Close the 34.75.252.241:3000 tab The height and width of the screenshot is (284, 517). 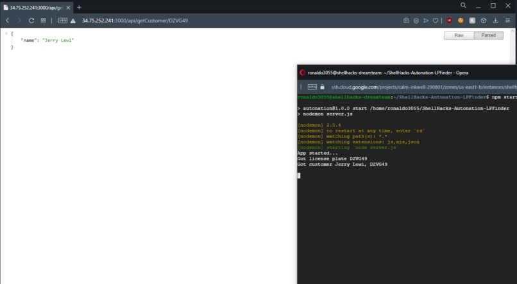click(x=68, y=8)
